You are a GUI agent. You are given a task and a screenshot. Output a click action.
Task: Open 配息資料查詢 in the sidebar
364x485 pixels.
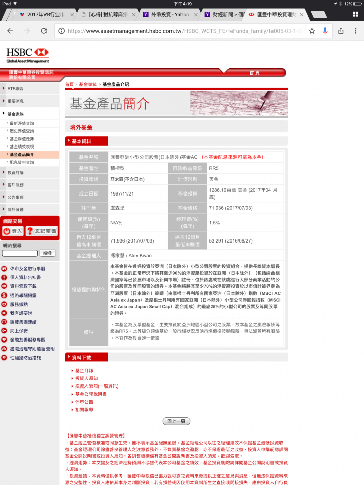pos(22,162)
